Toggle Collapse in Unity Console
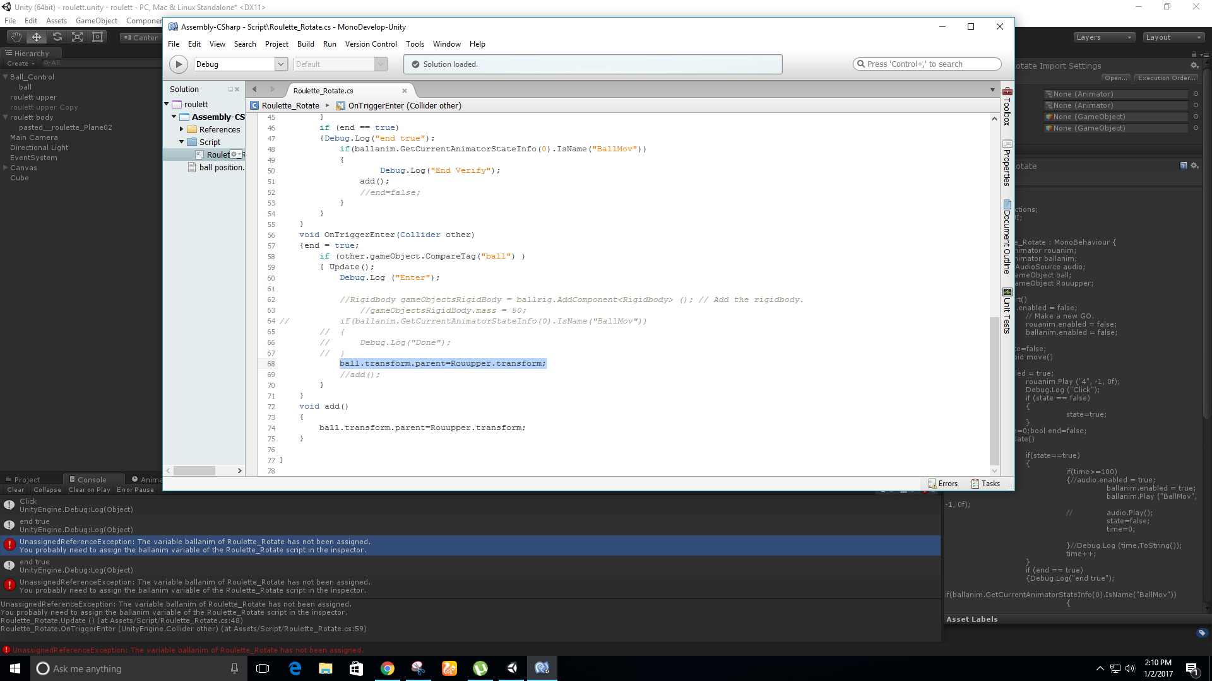This screenshot has width=1212, height=681. point(47,490)
